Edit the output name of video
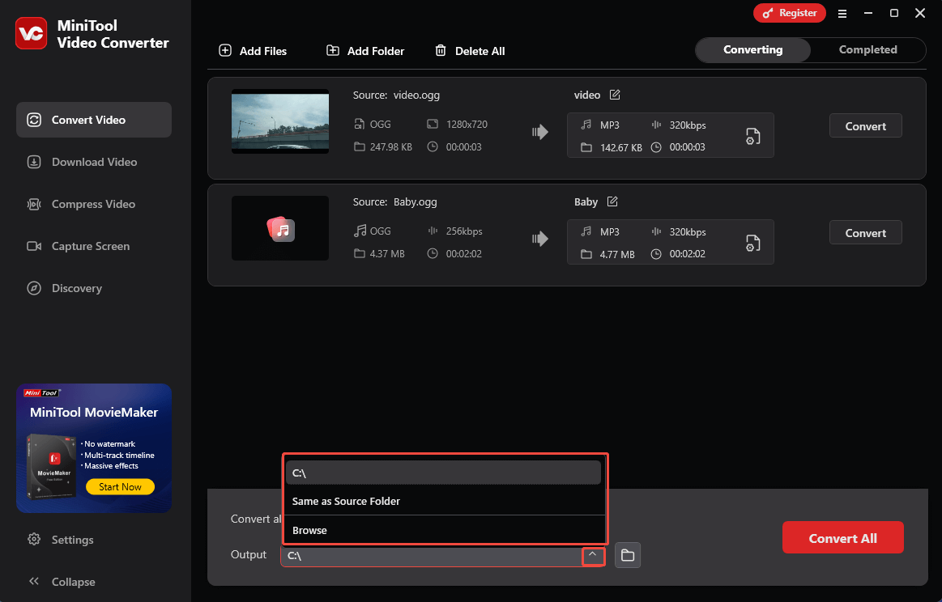This screenshot has width=942, height=602. point(615,95)
